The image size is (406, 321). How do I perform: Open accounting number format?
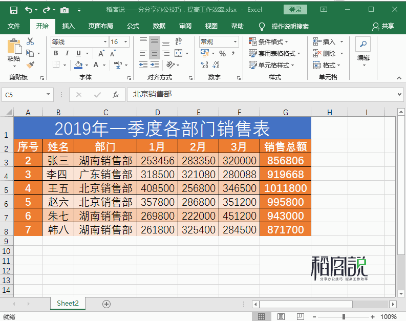pos(205,53)
